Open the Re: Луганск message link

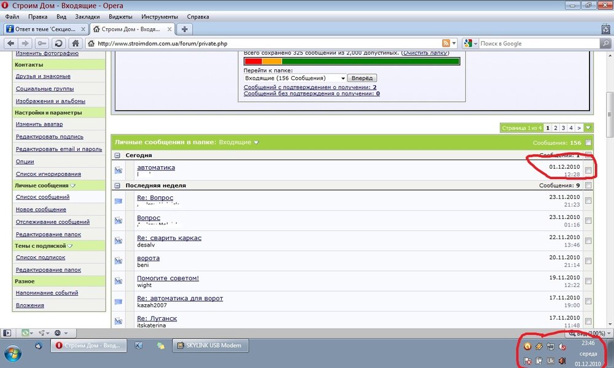(157, 318)
